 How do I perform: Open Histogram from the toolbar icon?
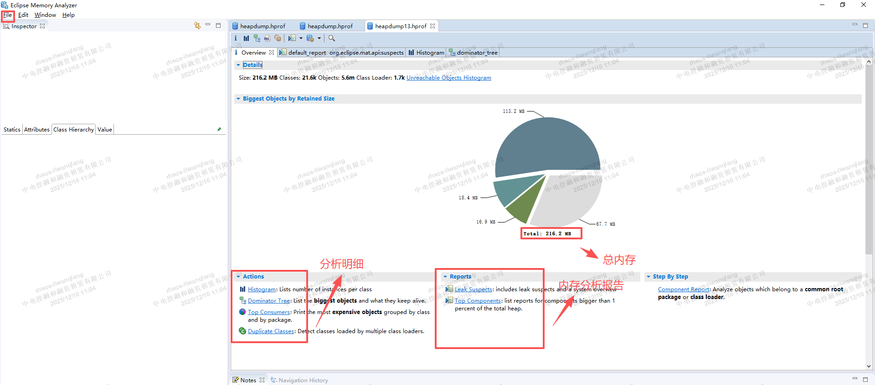coord(246,38)
